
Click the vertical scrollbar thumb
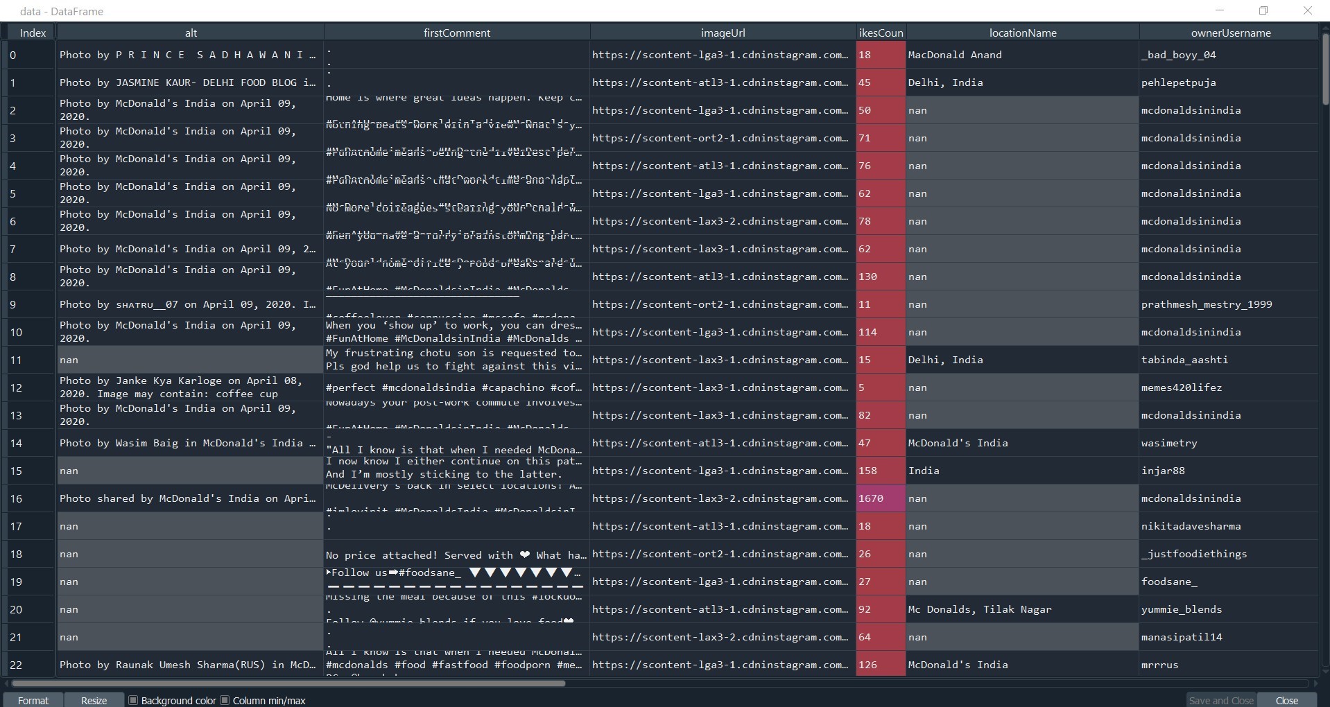click(1324, 69)
